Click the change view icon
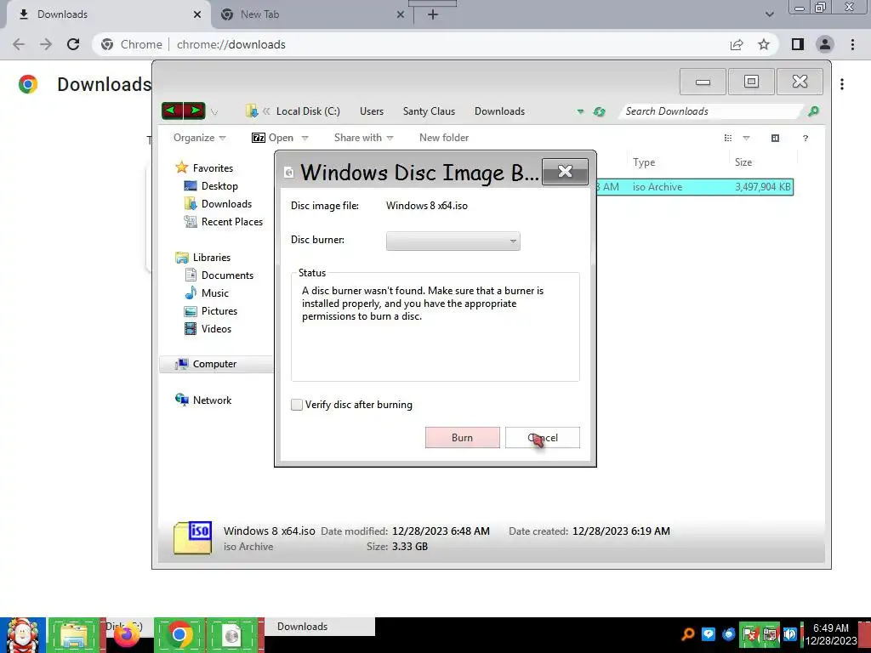Screen dimensions: 871x653 [x=728, y=138]
